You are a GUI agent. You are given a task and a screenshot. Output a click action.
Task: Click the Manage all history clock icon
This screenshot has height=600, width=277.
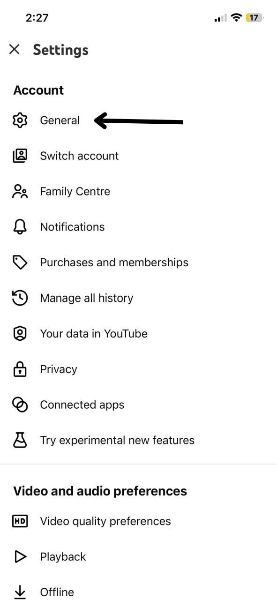pos(20,298)
